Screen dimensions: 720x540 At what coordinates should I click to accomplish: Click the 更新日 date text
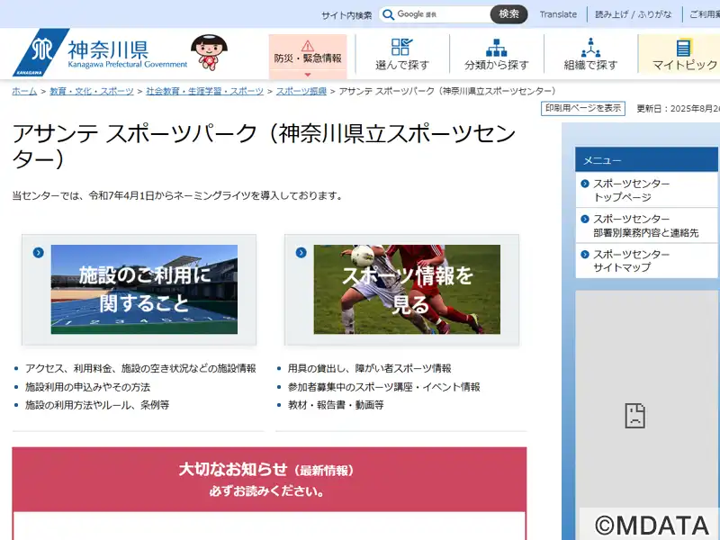click(x=678, y=109)
